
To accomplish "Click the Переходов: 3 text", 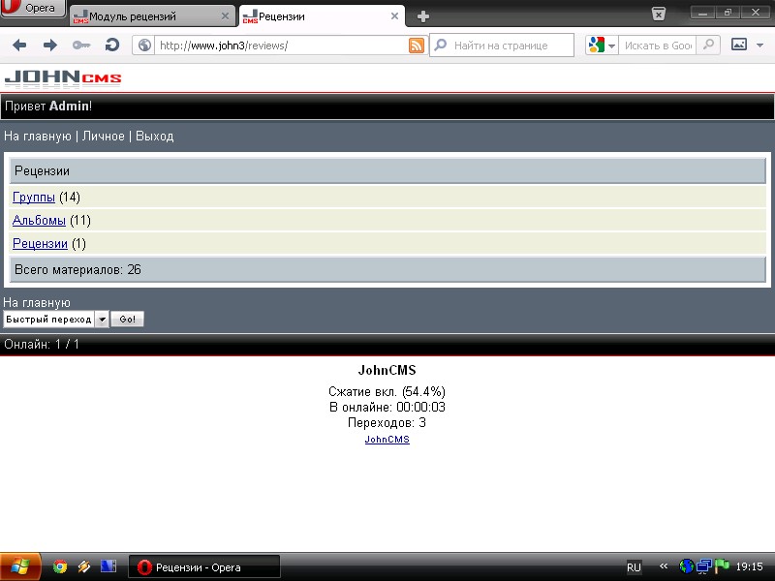I will [387, 423].
